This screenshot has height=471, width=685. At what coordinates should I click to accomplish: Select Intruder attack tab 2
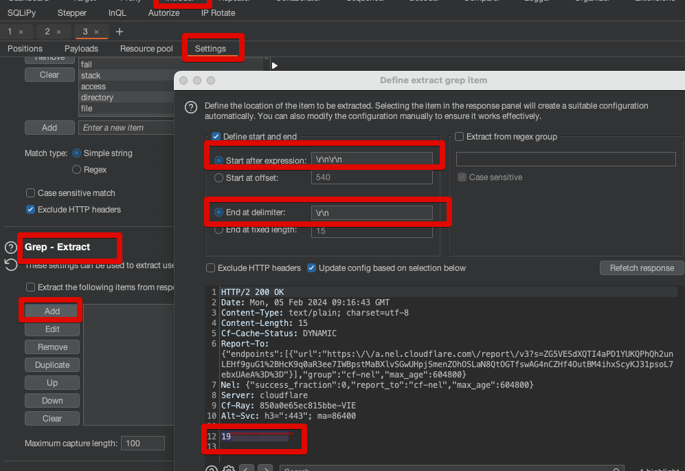coord(47,32)
